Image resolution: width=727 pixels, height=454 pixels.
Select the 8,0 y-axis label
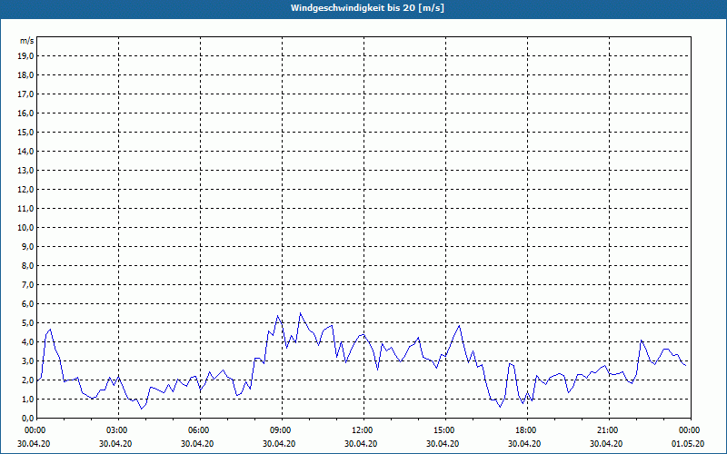pos(28,265)
